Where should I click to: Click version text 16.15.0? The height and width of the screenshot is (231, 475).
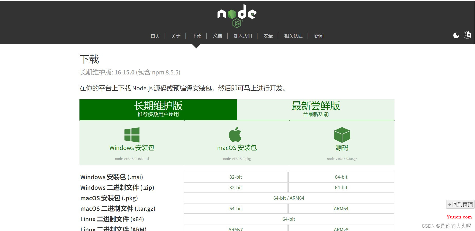(124, 73)
